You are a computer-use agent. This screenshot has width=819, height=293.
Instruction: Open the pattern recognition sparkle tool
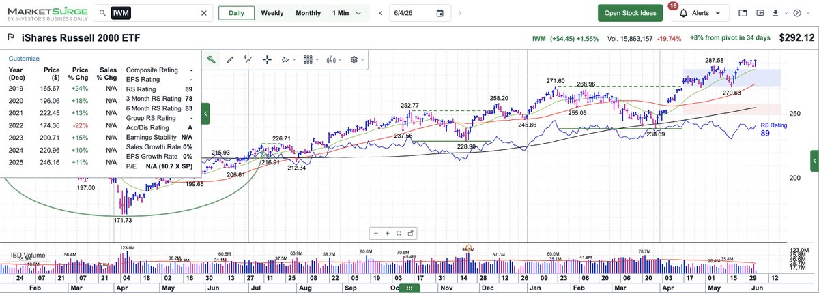coord(285,60)
